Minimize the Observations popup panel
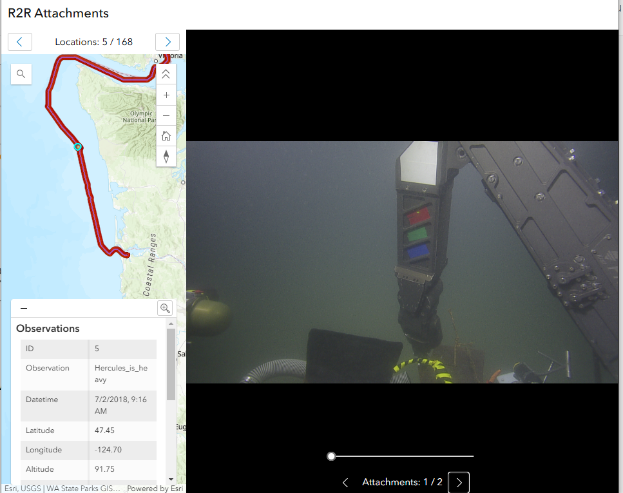The image size is (623, 493). click(24, 308)
